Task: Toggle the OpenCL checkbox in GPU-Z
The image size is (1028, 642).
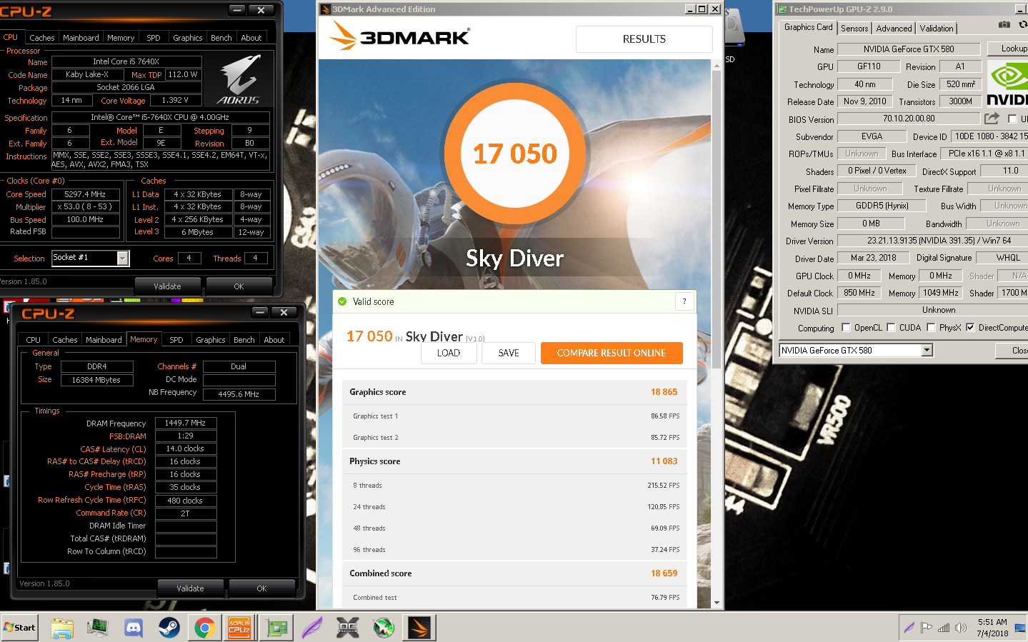Action: point(846,328)
